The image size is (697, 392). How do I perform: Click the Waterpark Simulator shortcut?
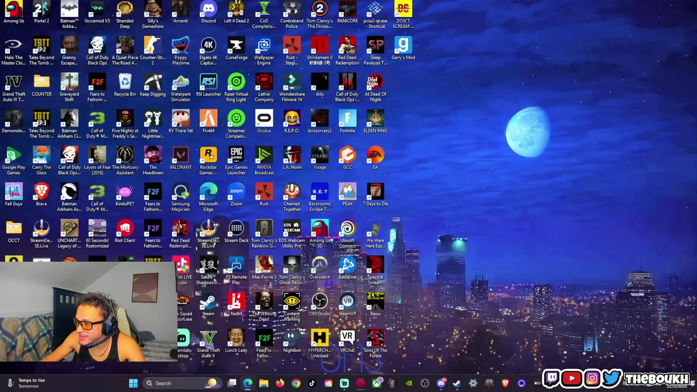pyautogui.click(x=180, y=88)
